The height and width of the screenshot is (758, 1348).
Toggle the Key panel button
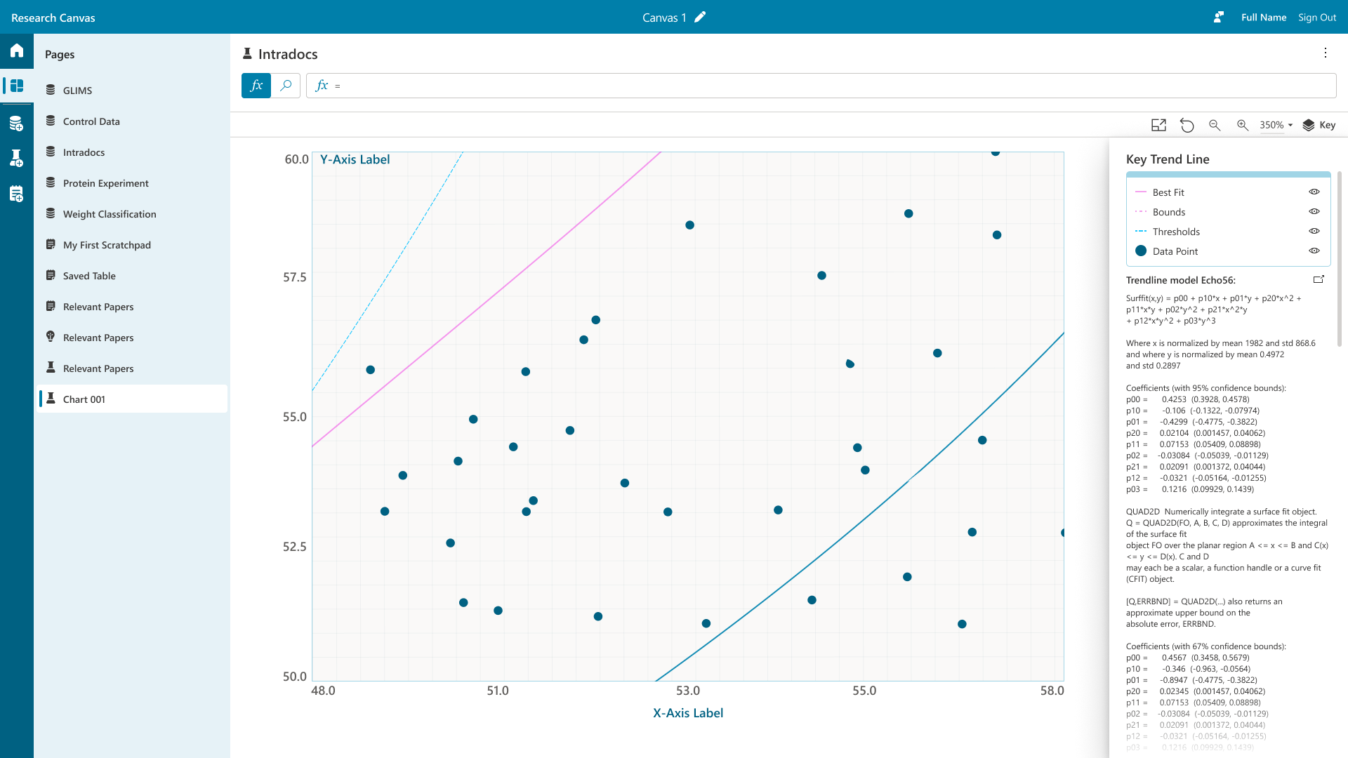pyautogui.click(x=1319, y=125)
